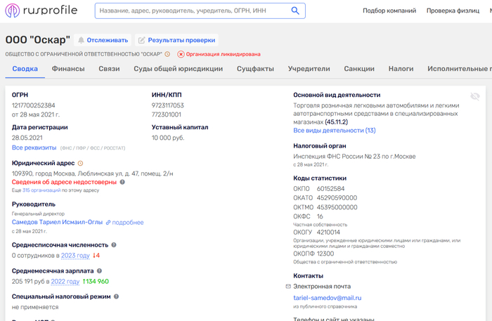
Task: Expand Все виды деятельности (13)
Action: [334, 131]
